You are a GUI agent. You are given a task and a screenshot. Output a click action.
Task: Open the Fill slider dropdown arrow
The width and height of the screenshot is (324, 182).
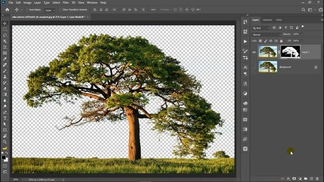pos(302,41)
